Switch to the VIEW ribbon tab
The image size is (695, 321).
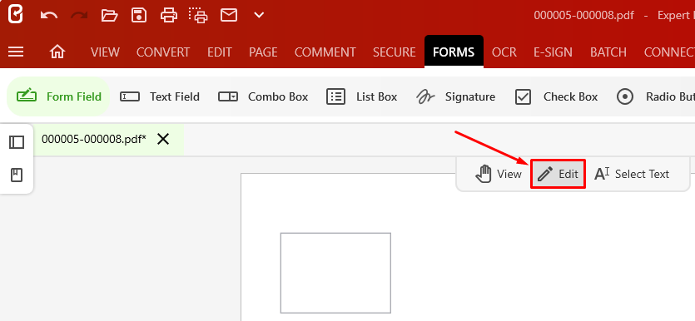coord(105,52)
